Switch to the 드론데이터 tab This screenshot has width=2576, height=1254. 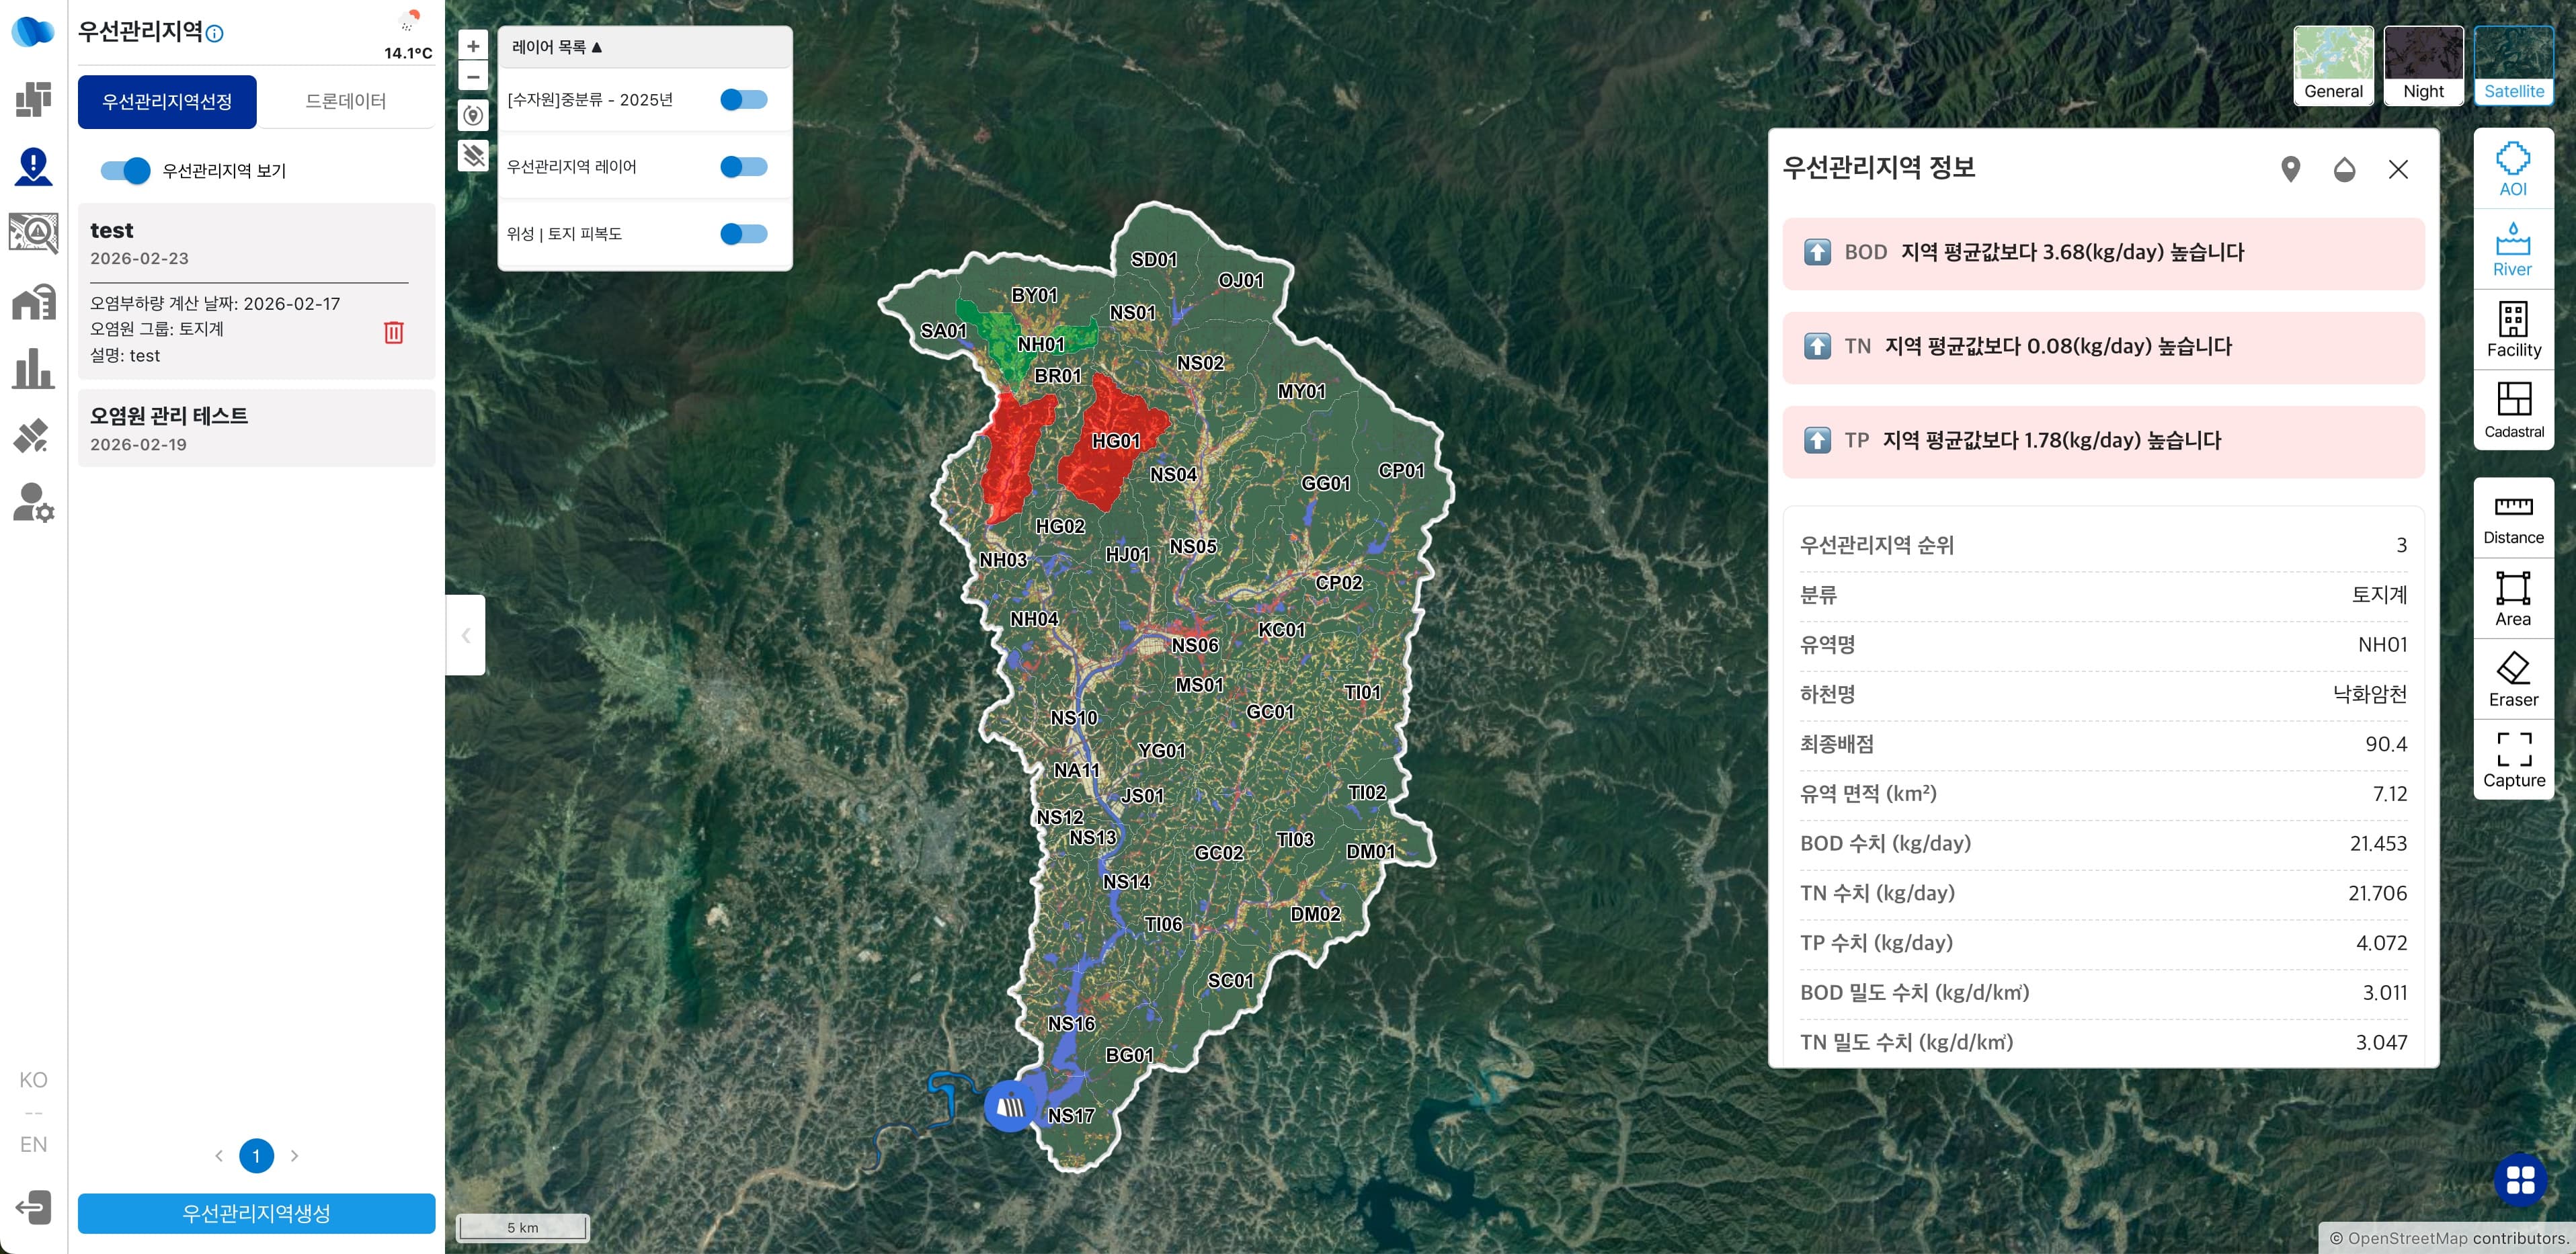point(346,101)
